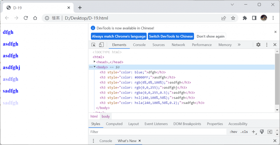Screen dimensions: 280x145
Task: Open Chrome extensions puzzle icon
Action: (245, 18)
